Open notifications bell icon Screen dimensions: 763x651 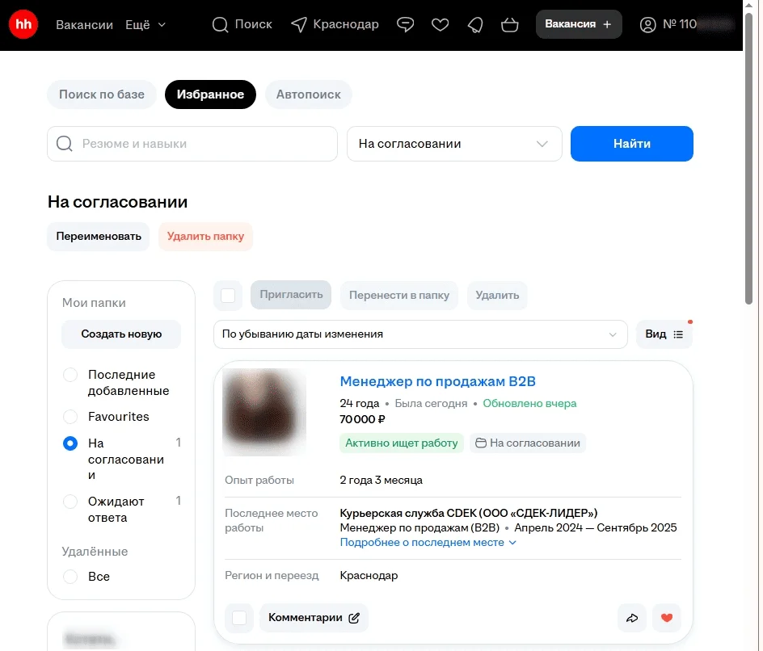pyautogui.click(x=475, y=25)
